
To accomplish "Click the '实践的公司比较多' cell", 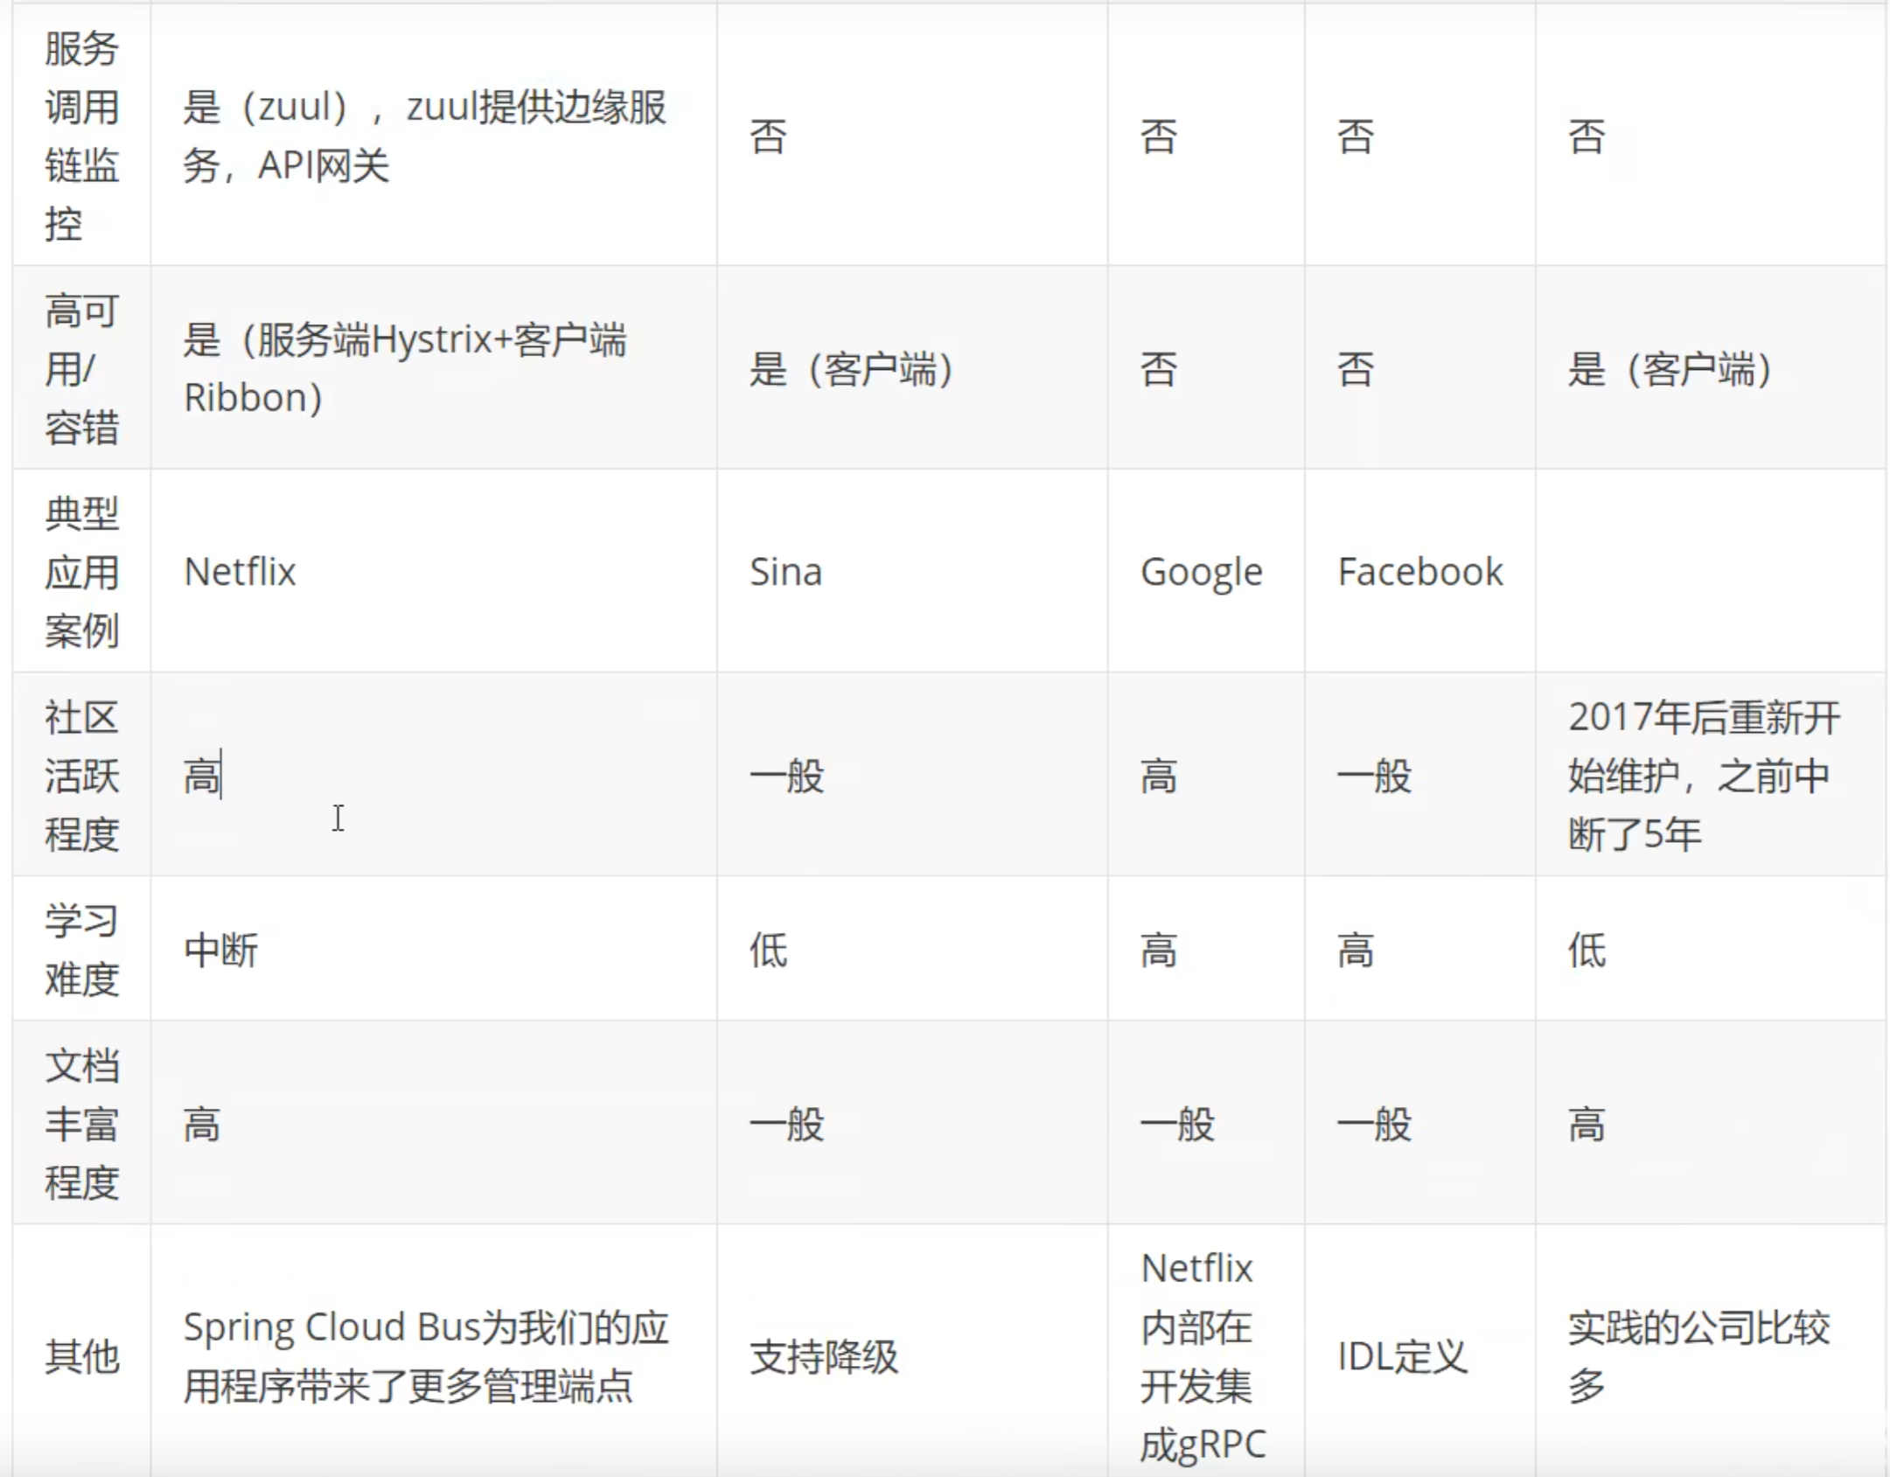I will pyautogui.click(x=1698, y=1357).
